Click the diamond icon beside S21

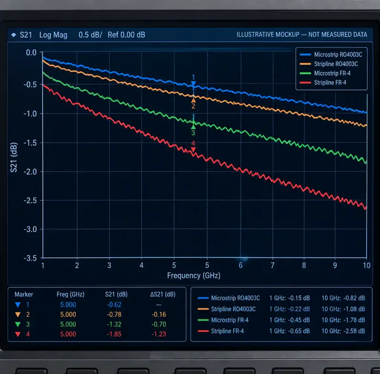tap(14, 35)
